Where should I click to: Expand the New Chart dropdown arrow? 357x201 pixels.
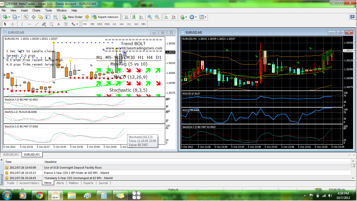[9, 17]
